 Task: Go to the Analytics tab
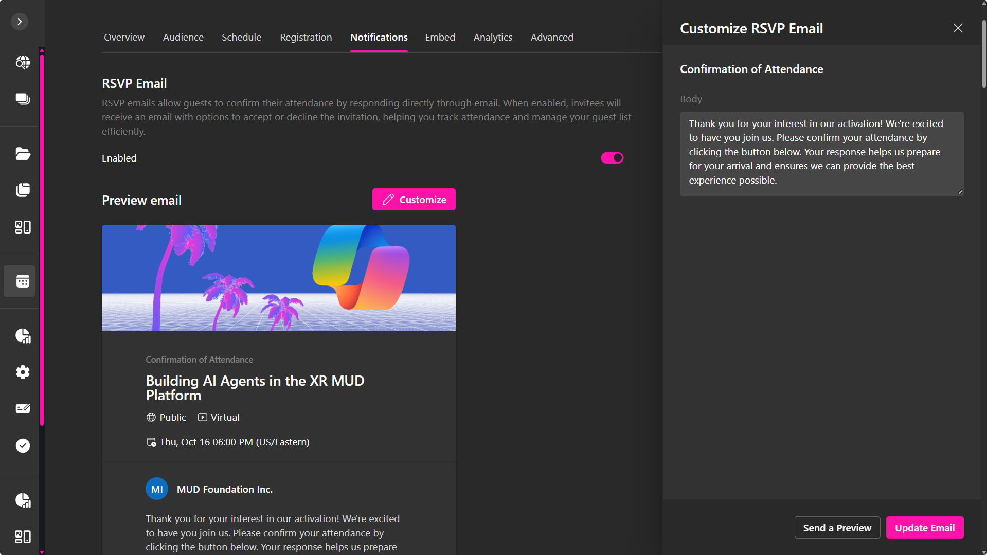click(x=492, y=37)
